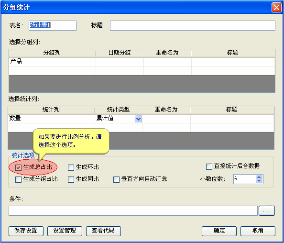The image size is (284, 243).
Task: Enable 垂直方向自动汇总 checkbox
Action: coord(116,179)
